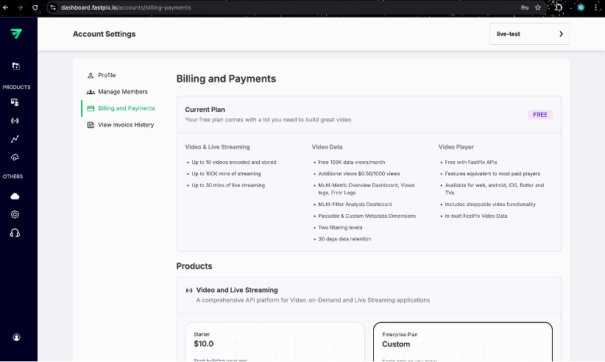Open the add workspace folder icon in sidebar
Viewport: 605px width, 362px height.
[x=15, y=66]
